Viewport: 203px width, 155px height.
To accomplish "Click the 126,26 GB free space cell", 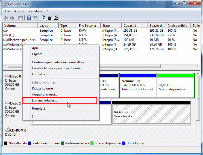I will pos(156,49).
